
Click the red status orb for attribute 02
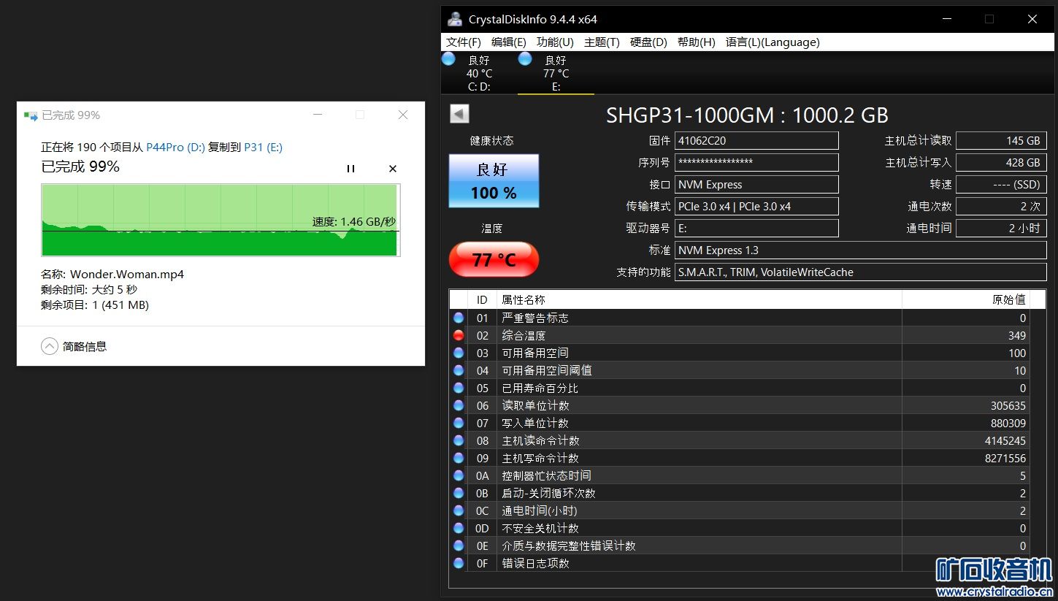[x=459, y=335]
